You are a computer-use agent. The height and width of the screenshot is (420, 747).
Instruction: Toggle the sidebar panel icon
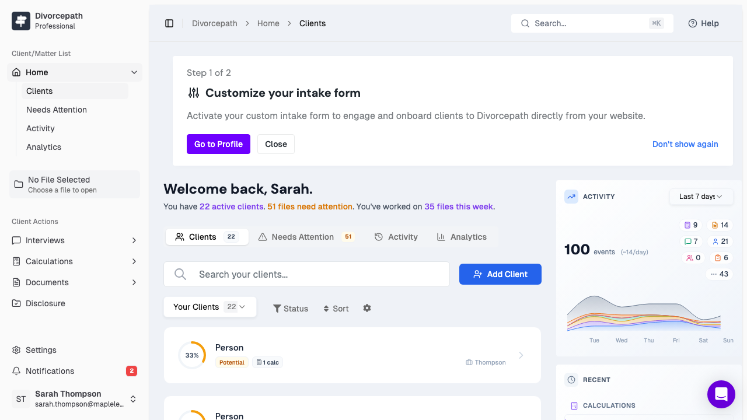pyautogui.click(x=169, y=23)
